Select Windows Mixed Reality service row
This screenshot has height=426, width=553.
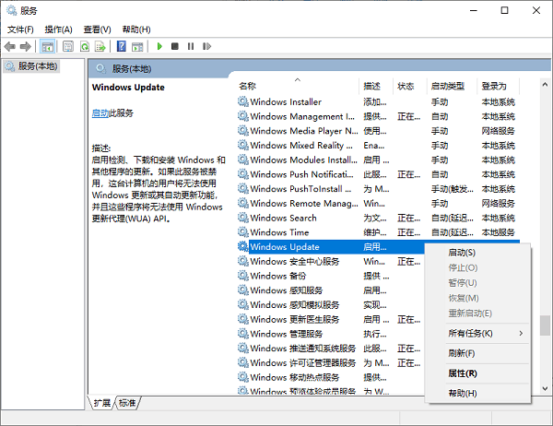pos(377,146)
